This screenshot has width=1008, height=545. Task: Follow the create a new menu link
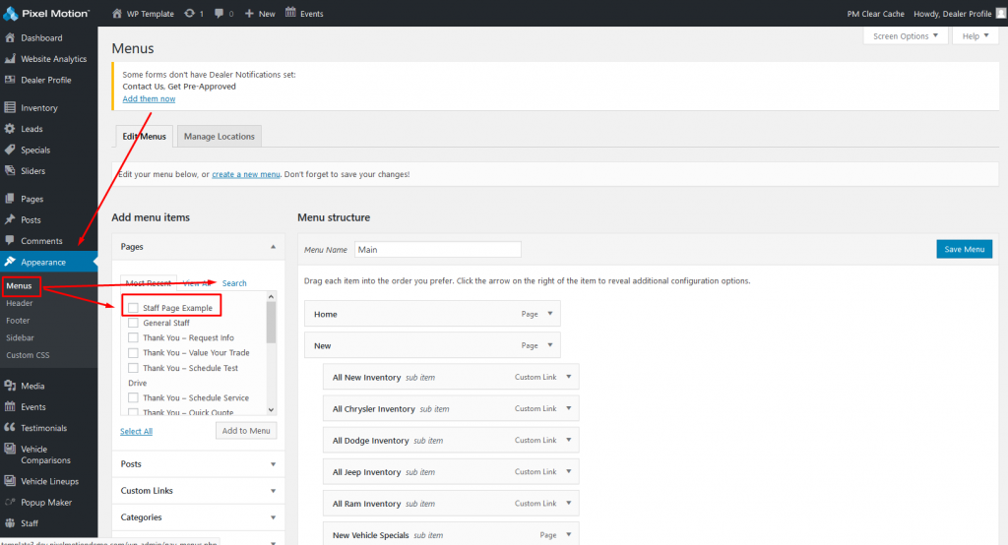tap(245, 174)
